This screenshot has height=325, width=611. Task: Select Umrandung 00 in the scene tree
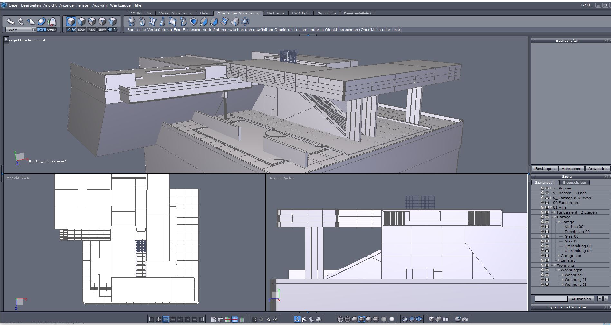tap(578, 246)
